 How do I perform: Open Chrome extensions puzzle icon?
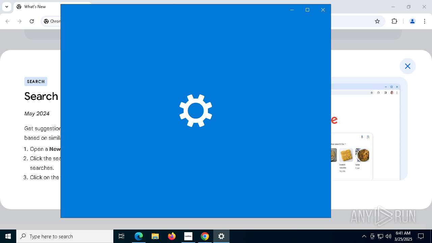click(x=394, y=21)
